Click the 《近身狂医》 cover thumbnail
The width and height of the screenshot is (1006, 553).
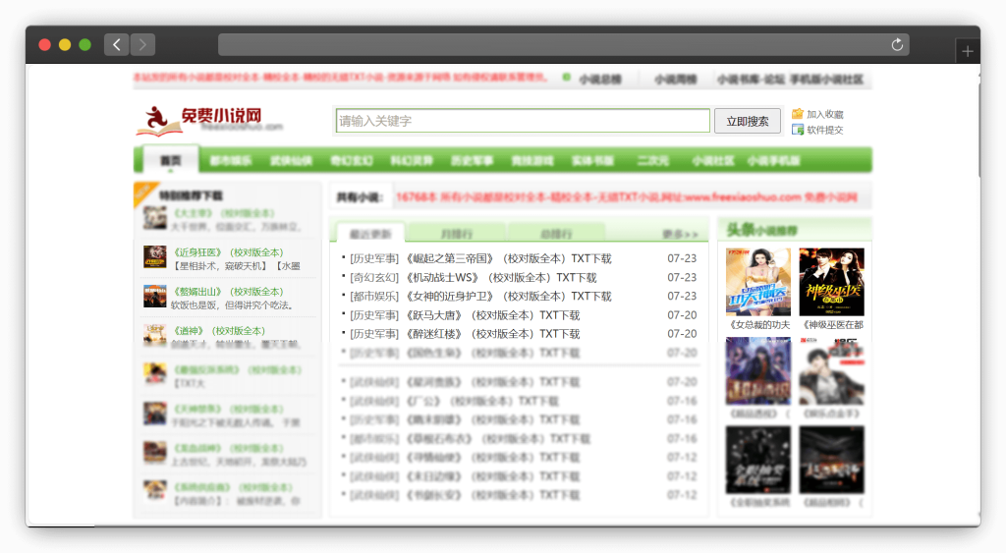[154, 257]
